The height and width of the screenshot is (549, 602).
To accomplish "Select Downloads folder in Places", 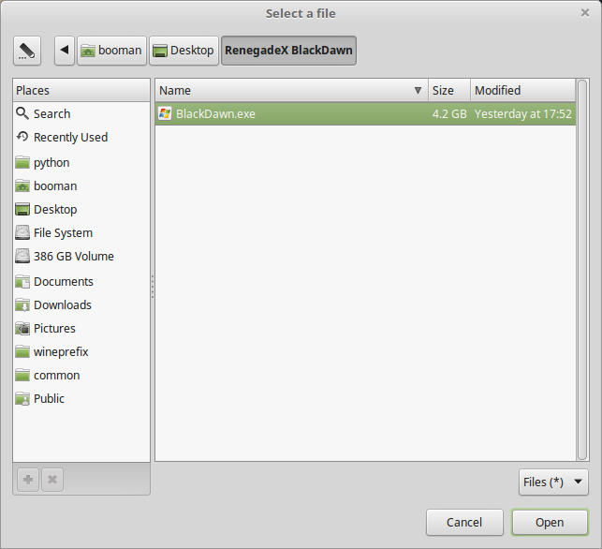I will coord(81,305).
